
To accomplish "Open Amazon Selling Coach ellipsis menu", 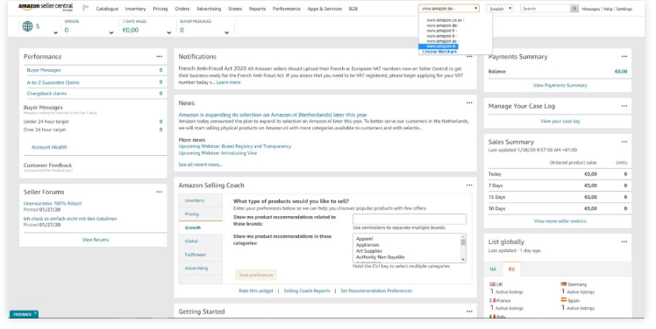I will point(469,185).
